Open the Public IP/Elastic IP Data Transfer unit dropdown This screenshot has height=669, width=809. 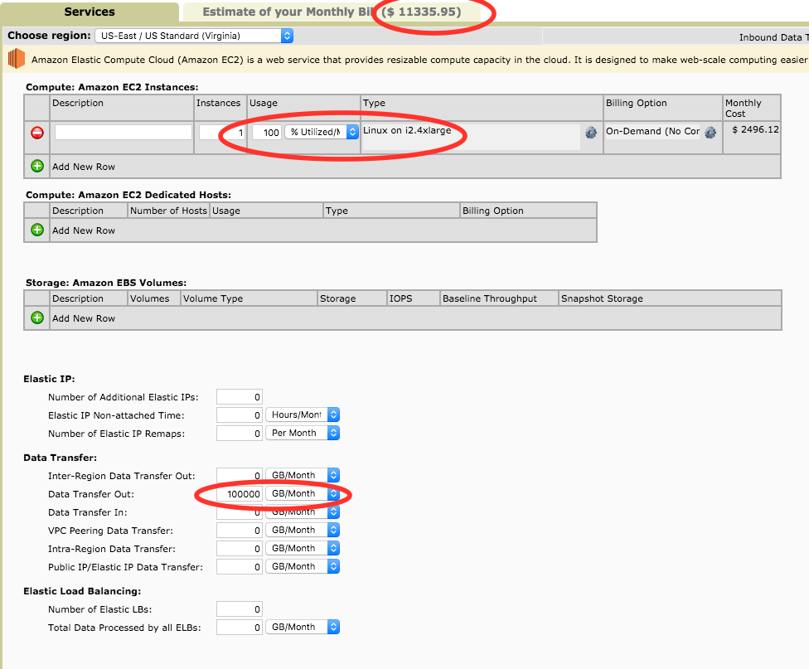[303, 567]
